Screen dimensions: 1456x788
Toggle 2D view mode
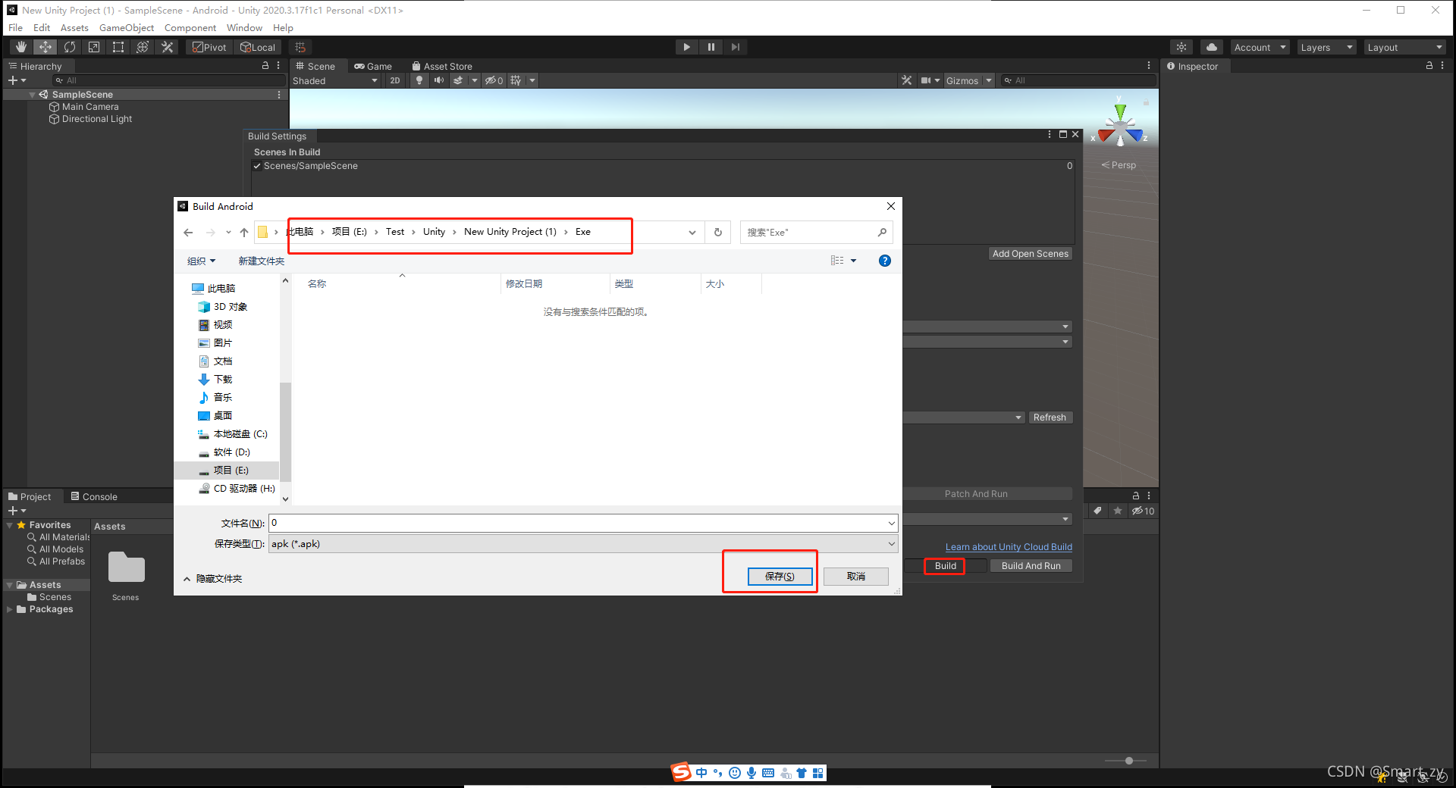tap(395, 80)
